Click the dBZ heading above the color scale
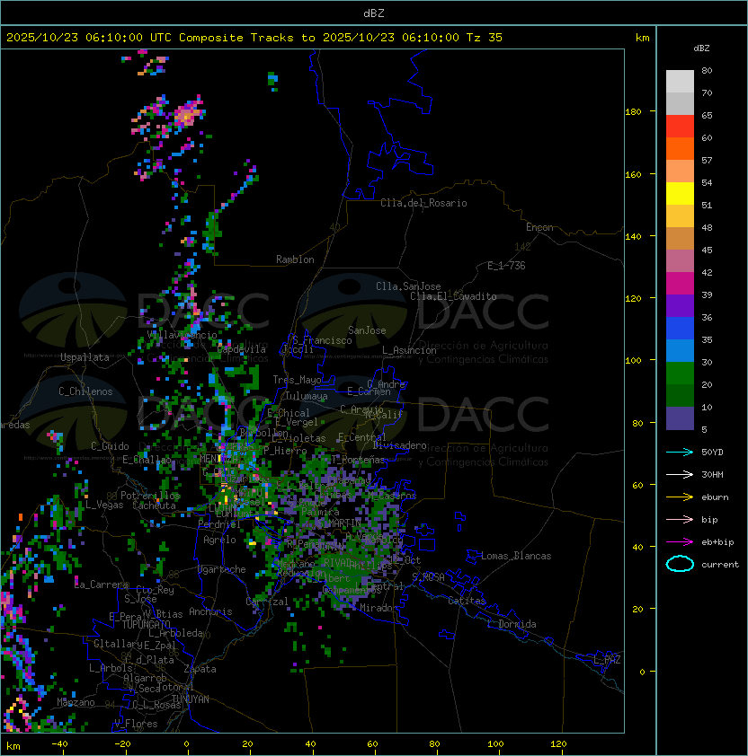748x756 pixels. point(701,48)
